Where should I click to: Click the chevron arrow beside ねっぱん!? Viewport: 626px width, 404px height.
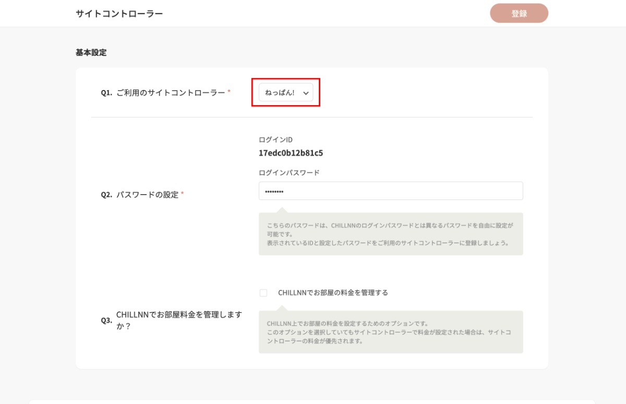(x=306, y=93)
